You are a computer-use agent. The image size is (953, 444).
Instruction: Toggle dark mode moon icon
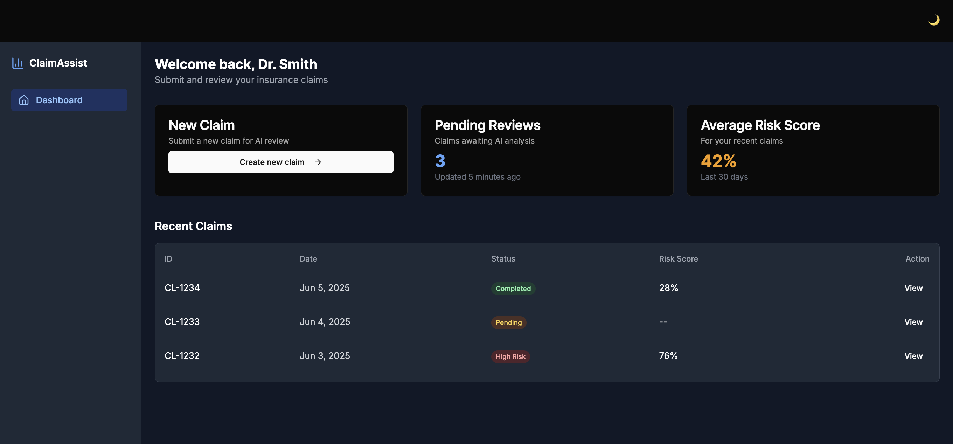(933, 20)
